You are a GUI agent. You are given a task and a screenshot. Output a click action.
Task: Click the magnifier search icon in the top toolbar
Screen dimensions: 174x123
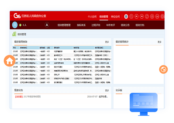pyautogui.click(x=131, y=17)
